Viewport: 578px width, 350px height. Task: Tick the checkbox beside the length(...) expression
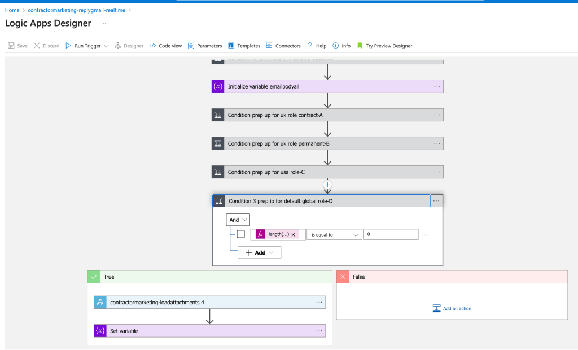[240, 234]
